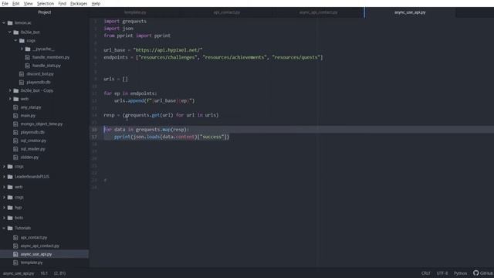Open main.py from the tree
494x278 pixels.
[28, 116]
